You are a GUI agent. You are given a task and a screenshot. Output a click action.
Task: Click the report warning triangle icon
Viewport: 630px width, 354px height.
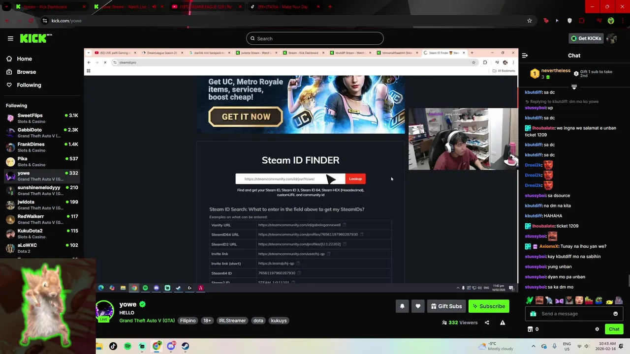coord(503,323)
